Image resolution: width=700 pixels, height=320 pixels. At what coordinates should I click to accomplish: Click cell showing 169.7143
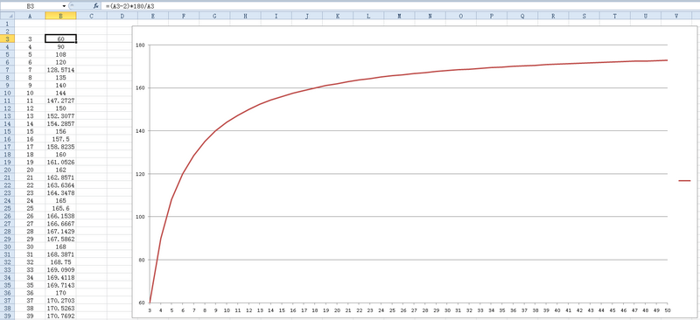point(60,285)
